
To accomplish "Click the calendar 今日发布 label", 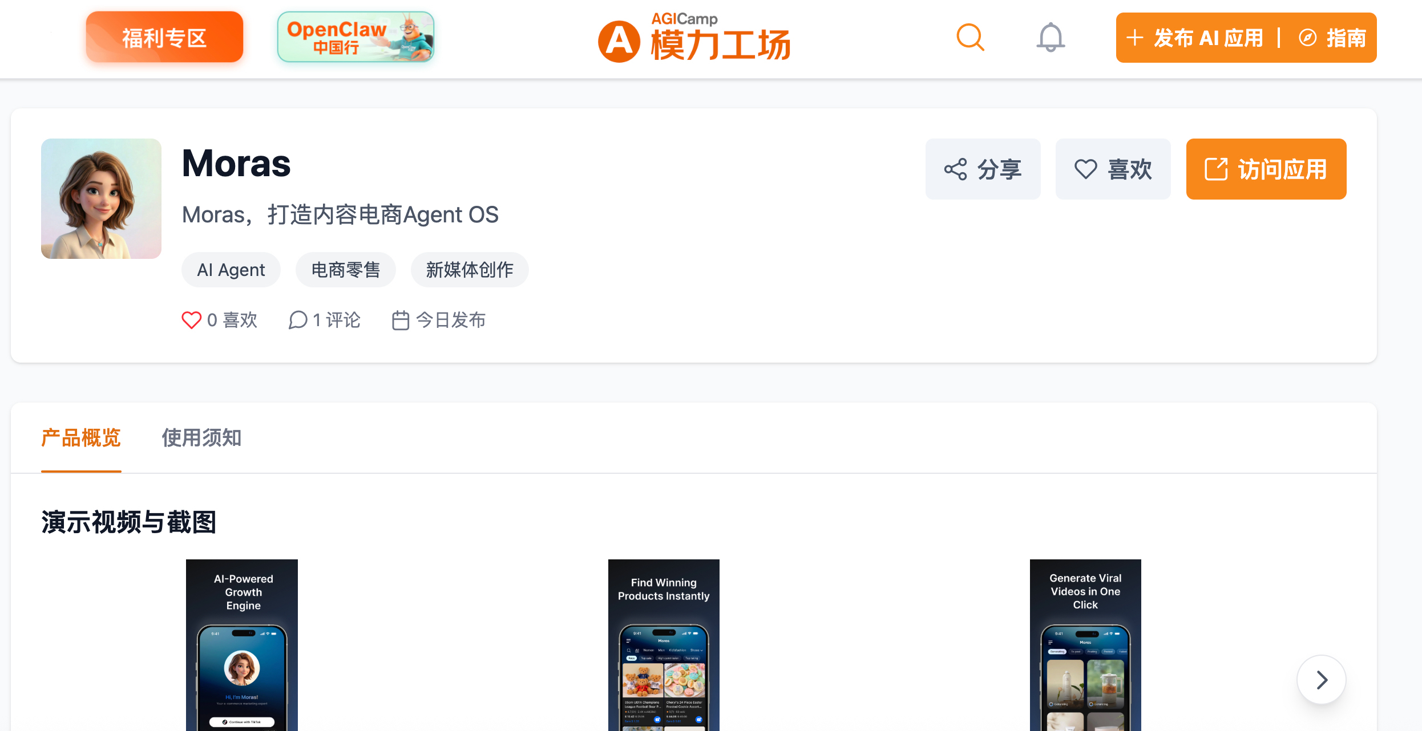I will point(438,320).
